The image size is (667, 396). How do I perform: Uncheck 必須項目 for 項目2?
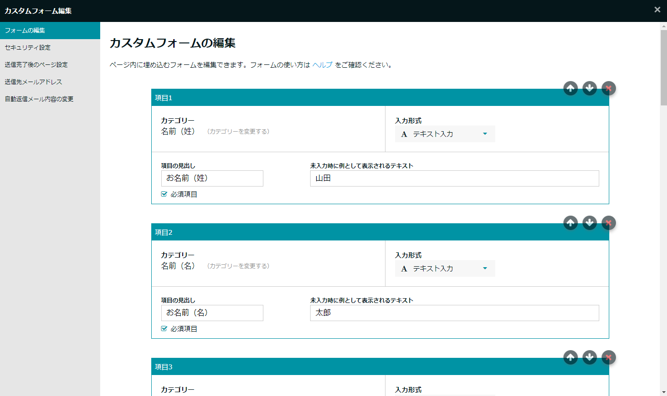pyautogui.click(x=164, y=329)
